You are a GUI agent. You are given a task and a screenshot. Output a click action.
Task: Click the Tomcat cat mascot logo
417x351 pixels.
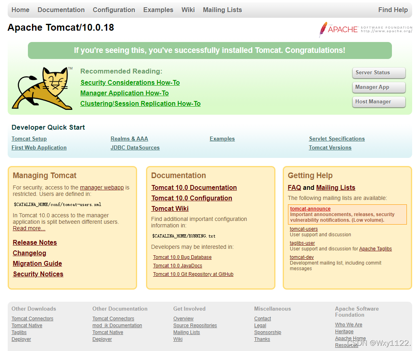click(42, 88)
